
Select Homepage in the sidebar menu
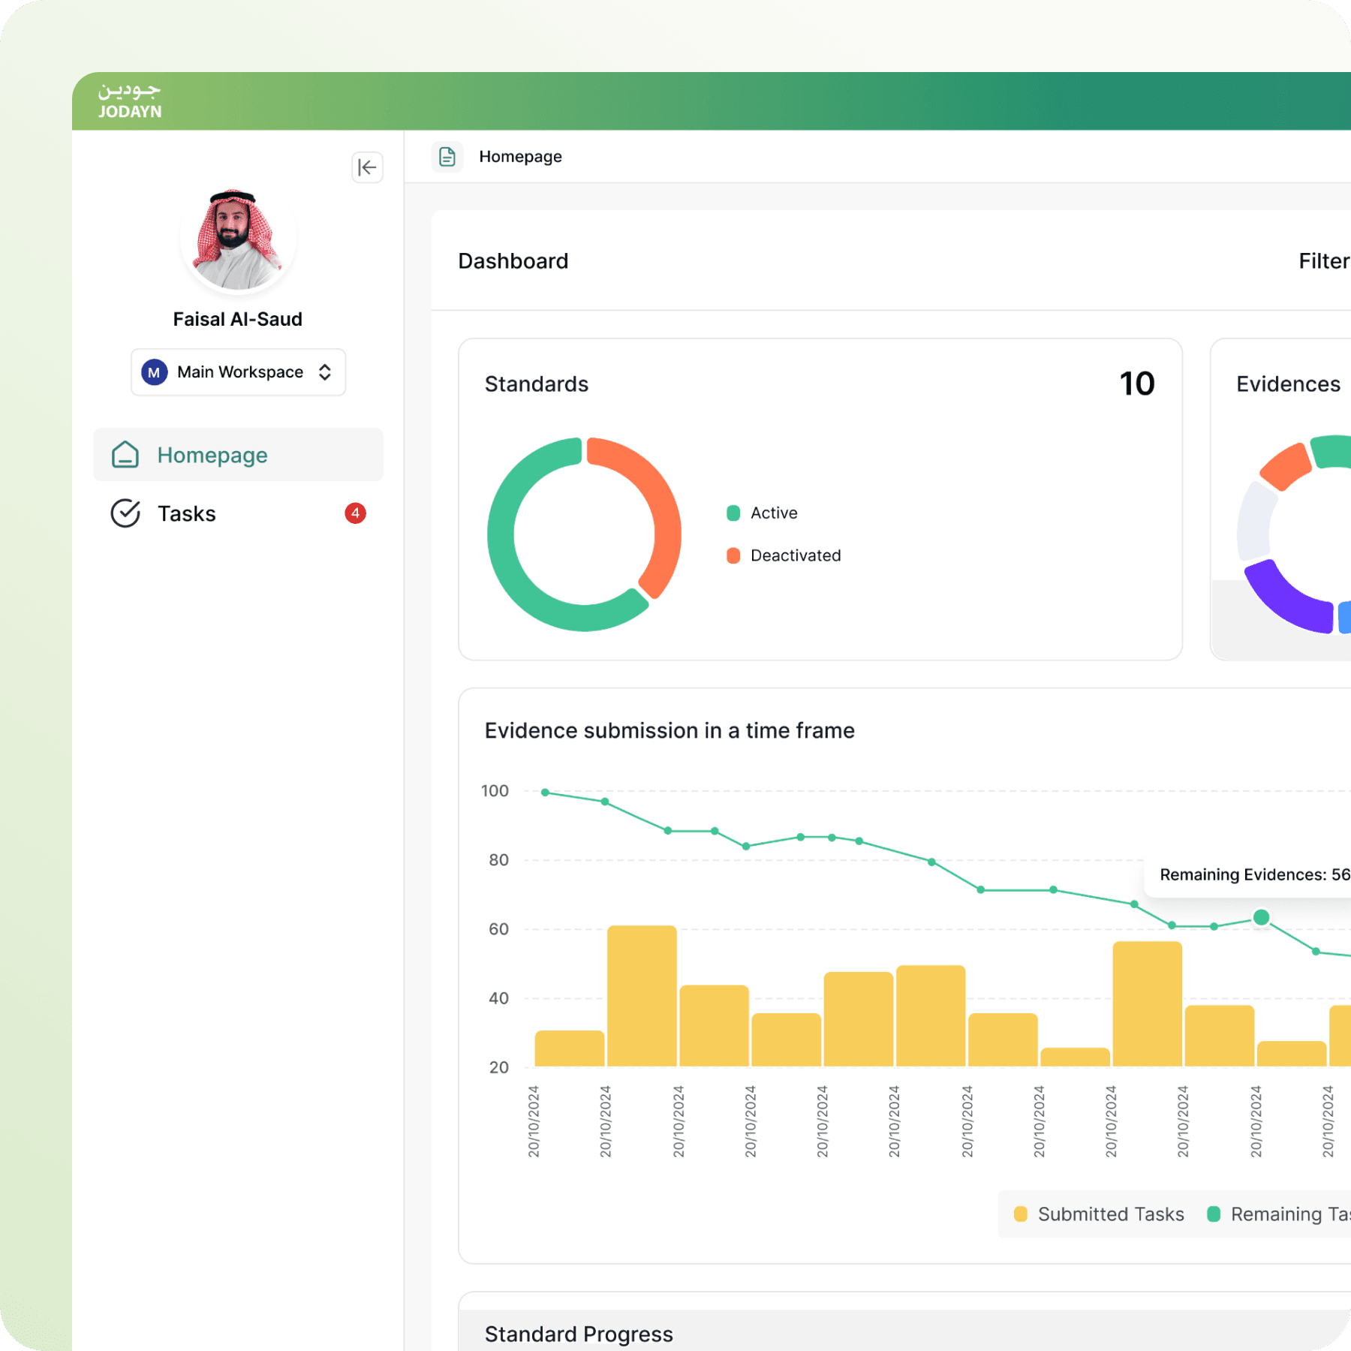tap(212, 454)
